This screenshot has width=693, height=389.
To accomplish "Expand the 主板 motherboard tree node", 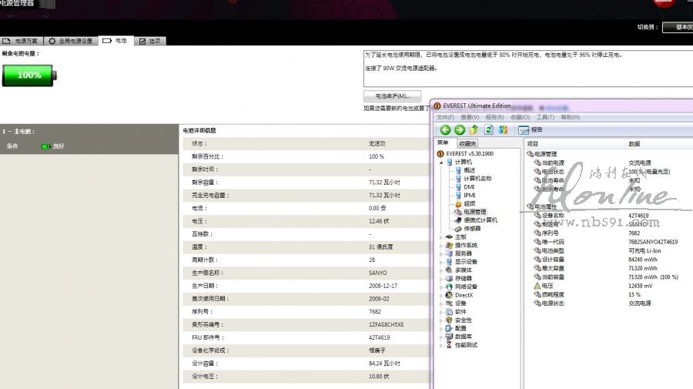I will click(441, 236).
